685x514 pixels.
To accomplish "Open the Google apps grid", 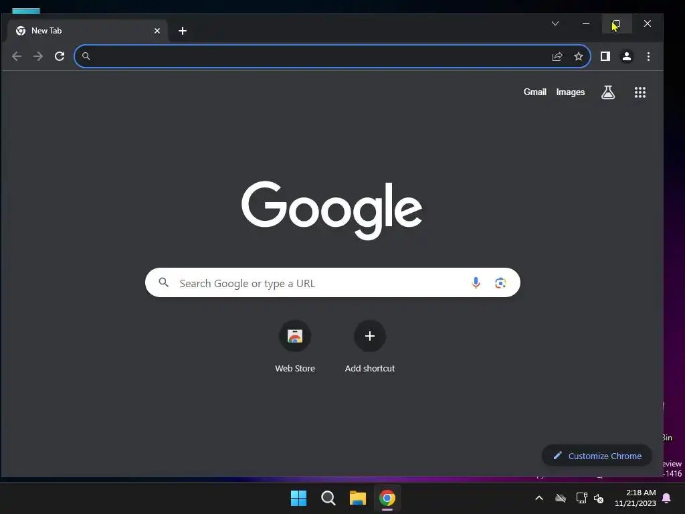I will coord(640,92).
